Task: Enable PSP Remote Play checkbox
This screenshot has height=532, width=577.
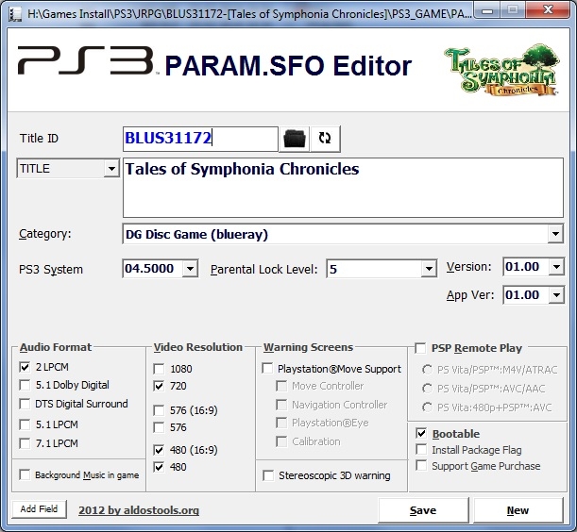Action: click(x=420, y=348)
